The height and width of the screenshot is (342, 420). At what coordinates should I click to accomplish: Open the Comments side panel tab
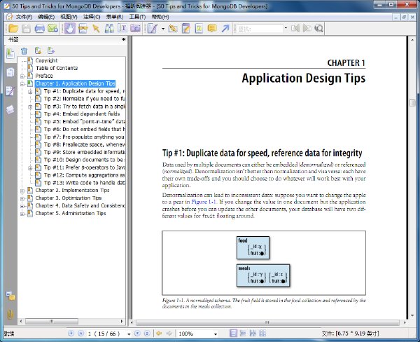point(10,91)
